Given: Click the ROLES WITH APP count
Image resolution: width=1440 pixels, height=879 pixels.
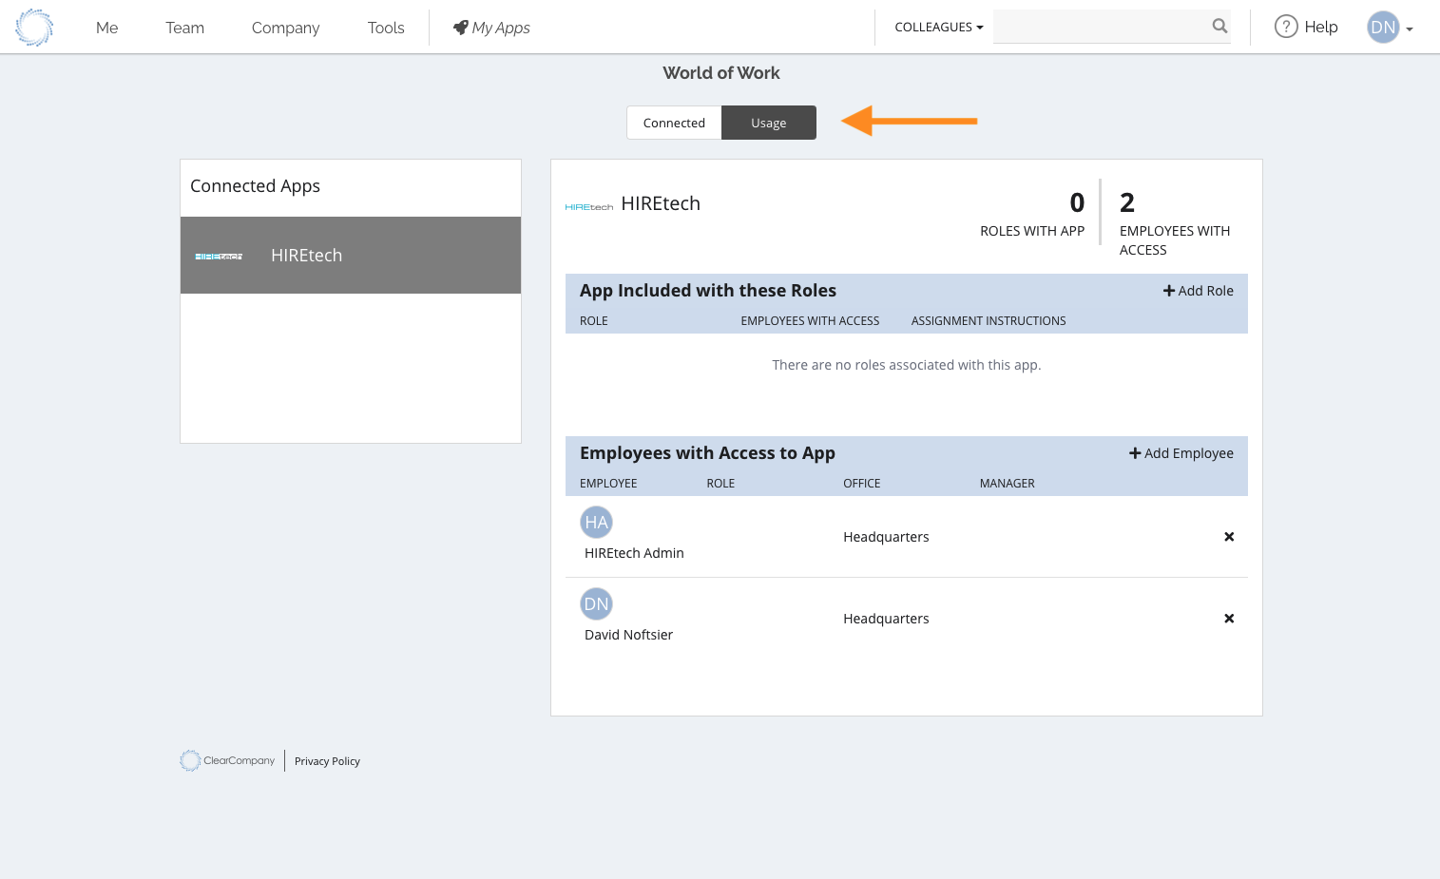Looking at the screenshot, I should 1077,202.
